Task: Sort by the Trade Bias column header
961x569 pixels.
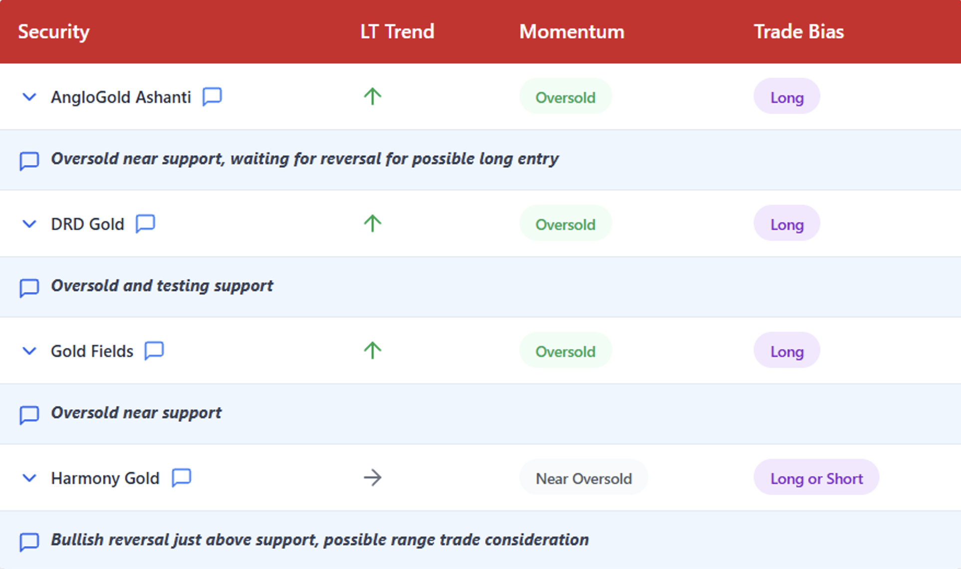Action: click(x=799, y=31)
